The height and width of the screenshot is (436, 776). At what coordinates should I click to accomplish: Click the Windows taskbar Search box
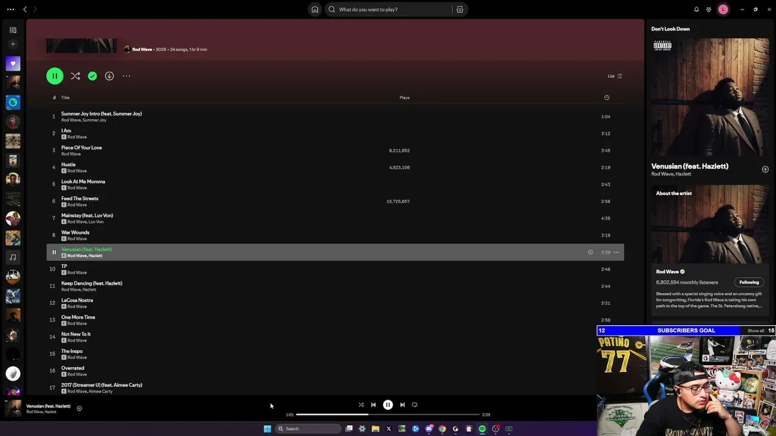click(x=308, y=429)
